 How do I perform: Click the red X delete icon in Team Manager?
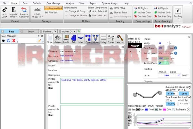14,41
